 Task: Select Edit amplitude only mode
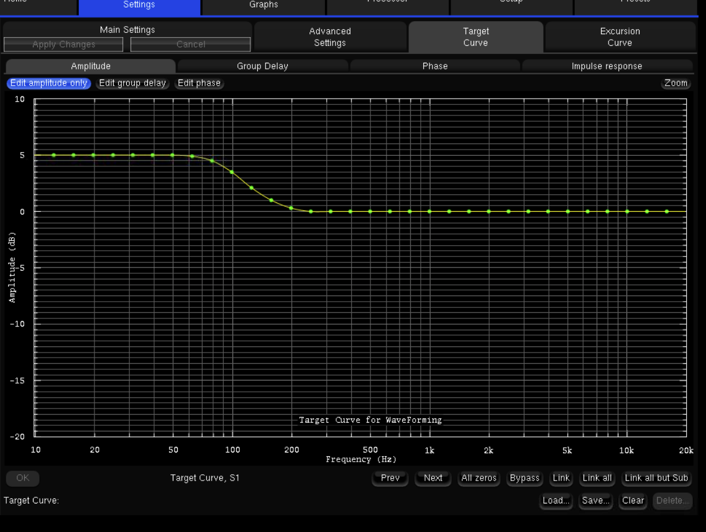pyautogui.click(x=48, y=83)
